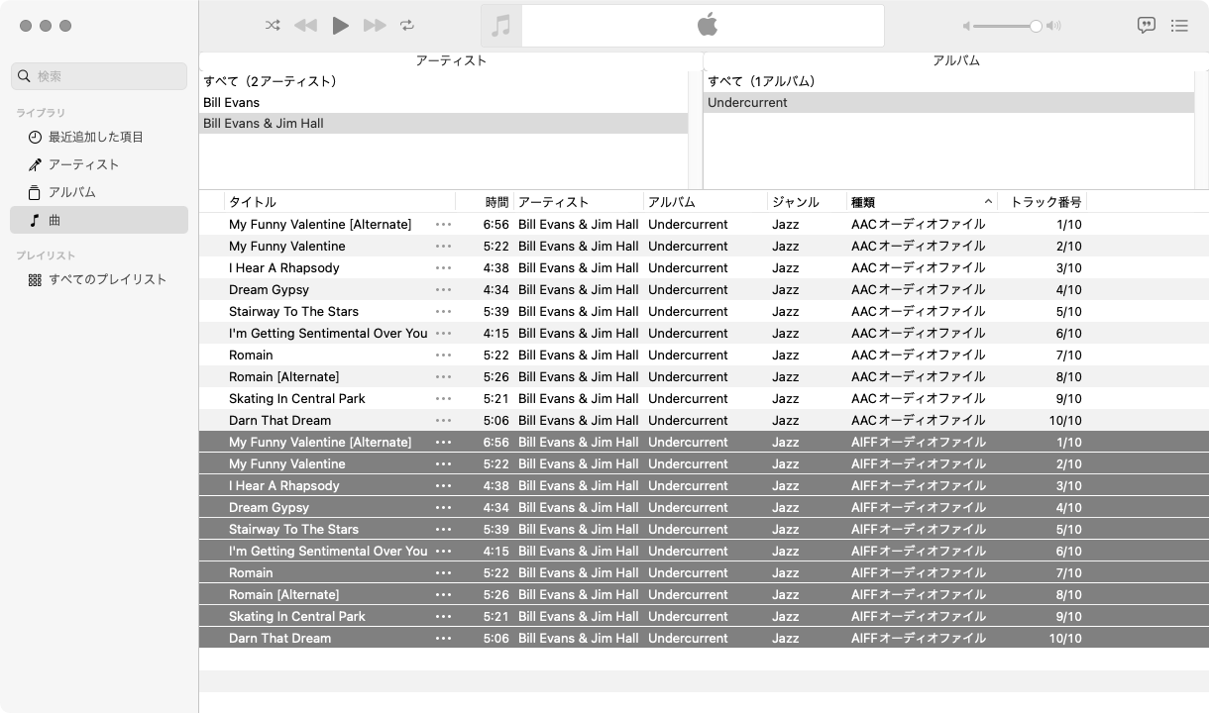
Task: Open すべてのプレイリスト
Action: pyautogui.click(x=107, y=279)
